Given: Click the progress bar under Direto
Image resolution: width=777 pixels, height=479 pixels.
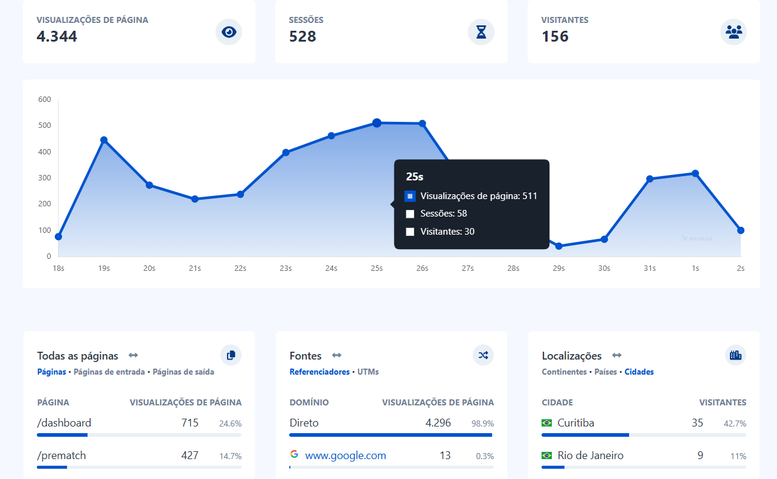Looking at the screenshot, I should point(391,435).
